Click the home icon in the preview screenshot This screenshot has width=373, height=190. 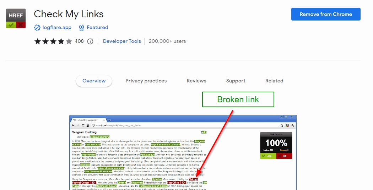88,125
